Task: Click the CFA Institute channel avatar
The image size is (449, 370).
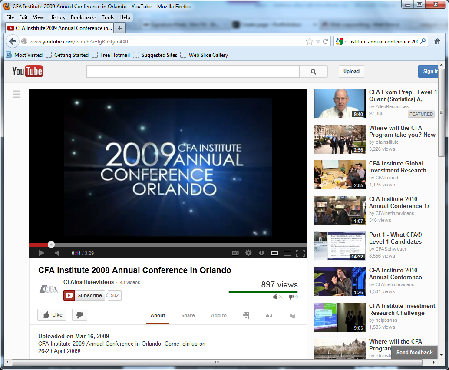Action: [48, 289]
